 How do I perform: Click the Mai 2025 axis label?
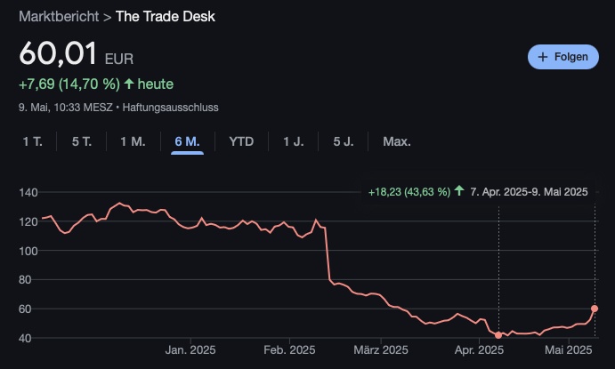click(569, 349)
